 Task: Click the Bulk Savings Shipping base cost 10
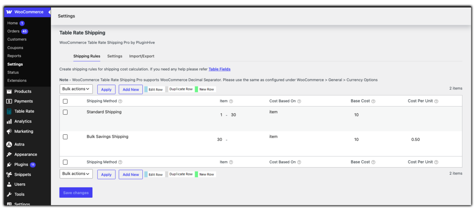coord(356,140)
